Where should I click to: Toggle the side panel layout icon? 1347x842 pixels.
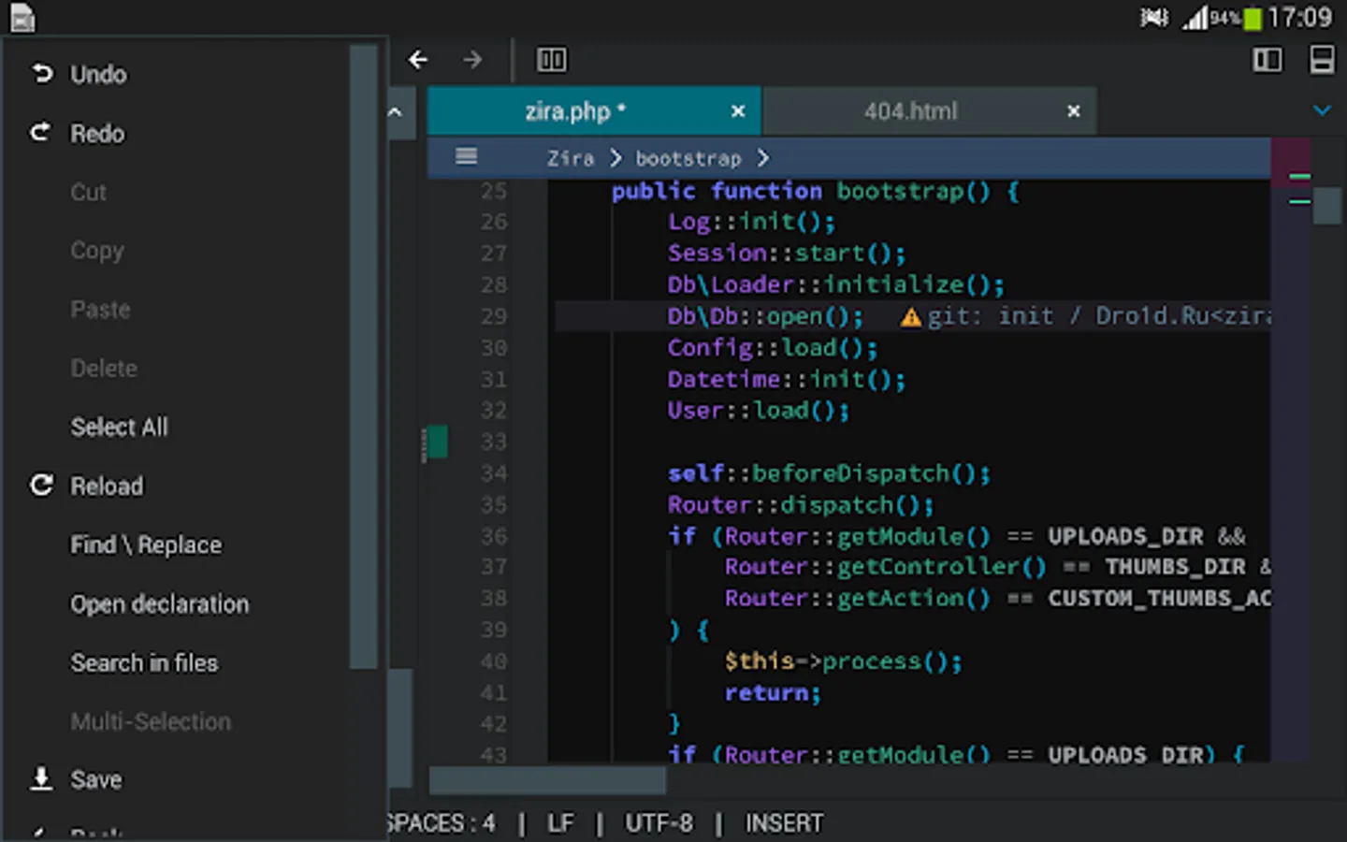[1267, 60]
